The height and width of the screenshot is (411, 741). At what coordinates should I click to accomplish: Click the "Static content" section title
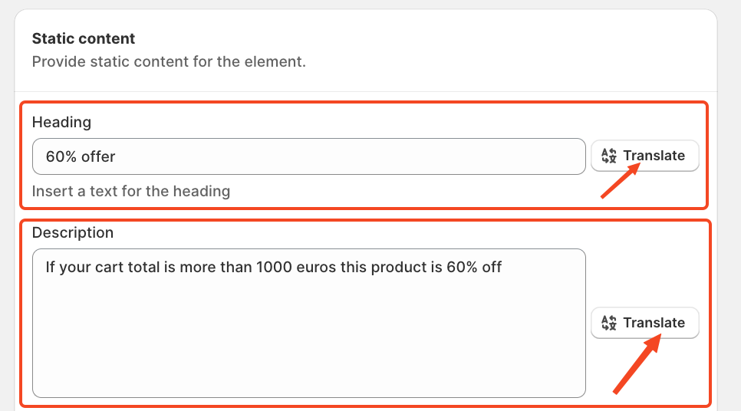84,38
